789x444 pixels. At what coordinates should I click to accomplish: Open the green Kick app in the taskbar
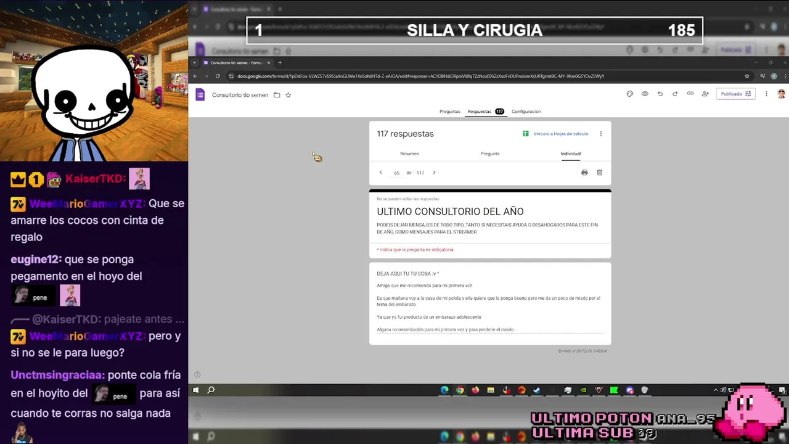[x=614, y=390]
